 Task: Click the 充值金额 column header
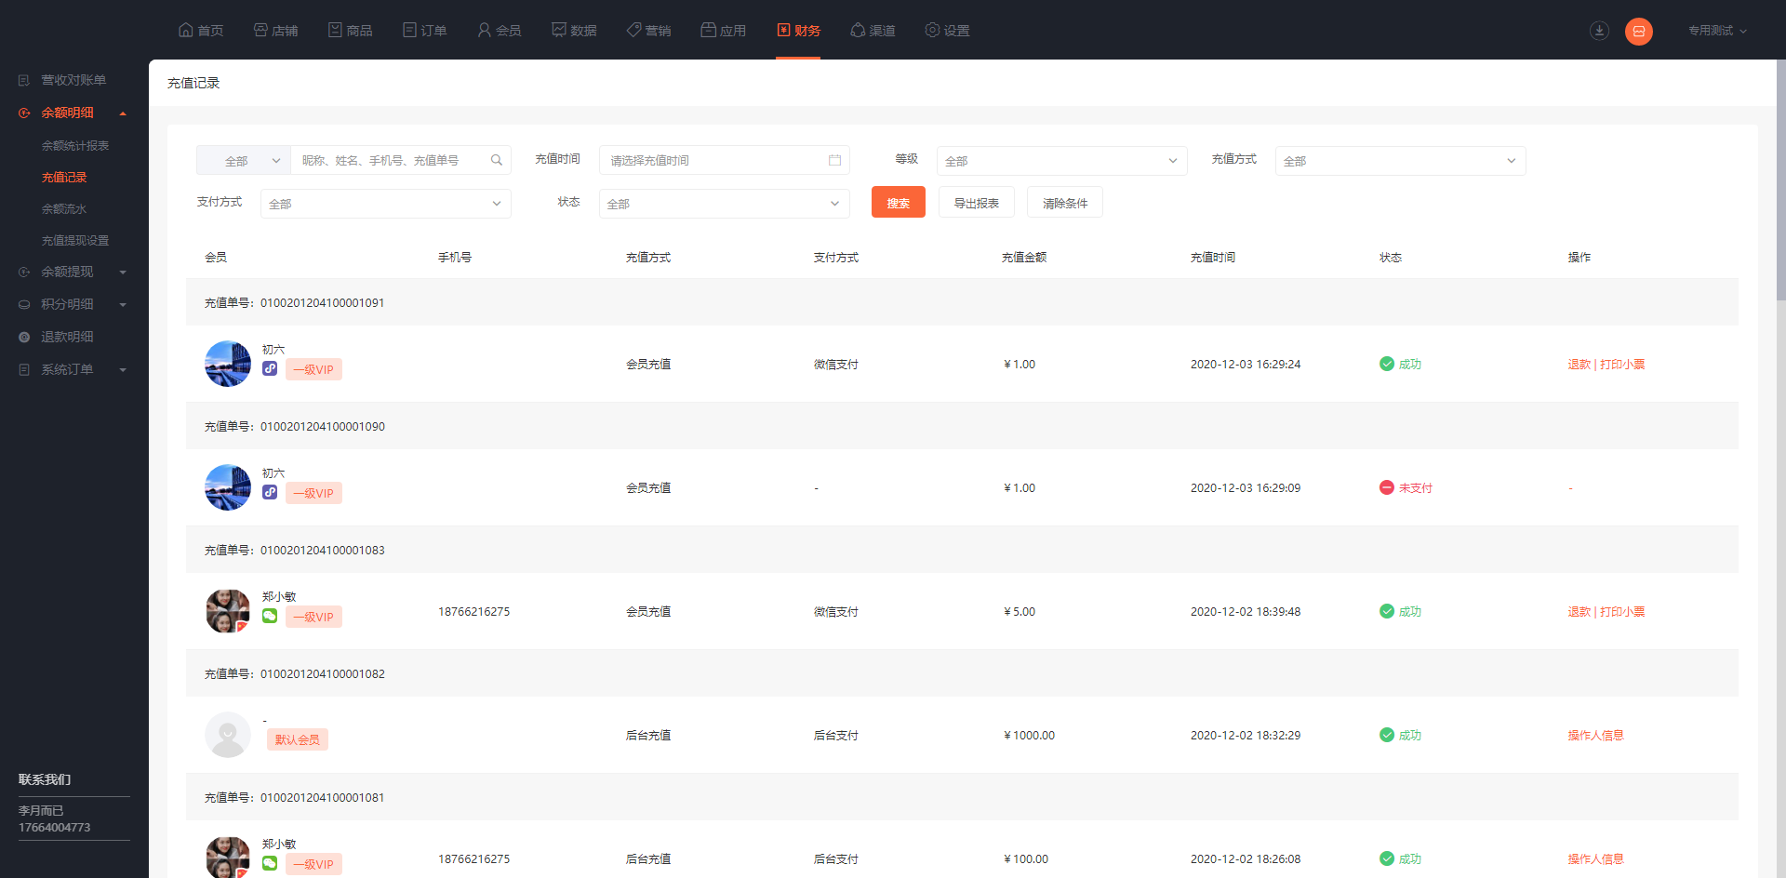pyautogui.click(x=1024, y=258)
